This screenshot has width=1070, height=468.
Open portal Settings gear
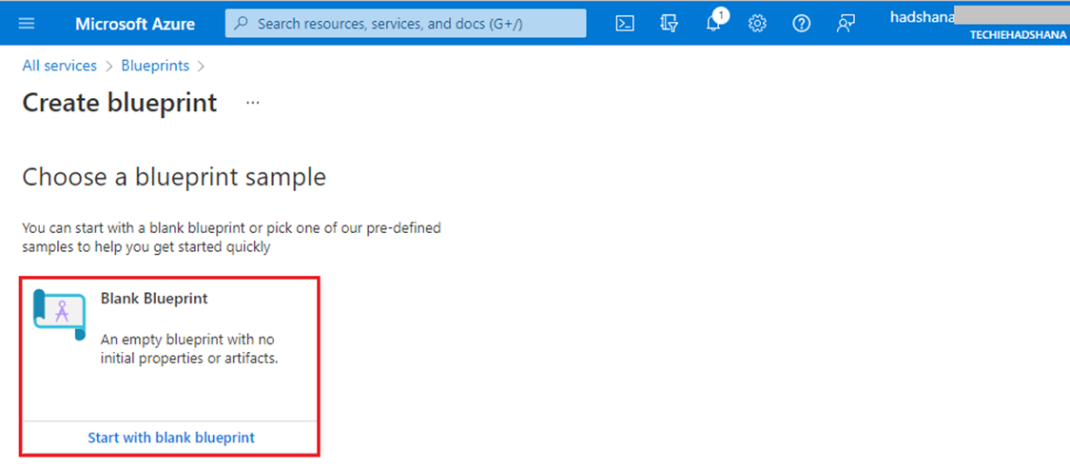[757, 23]
